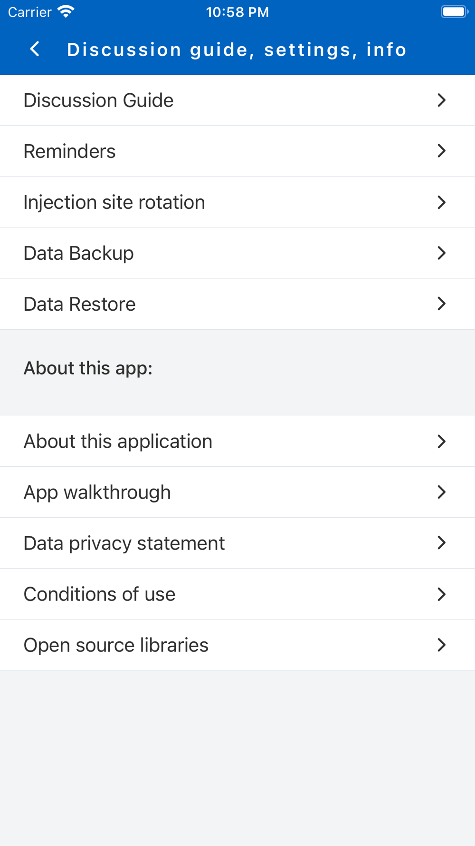Viewport: 475px width, 846px height.
Task: Click the arrow icon beside Open source libraries
Action: tap(441, 645)
